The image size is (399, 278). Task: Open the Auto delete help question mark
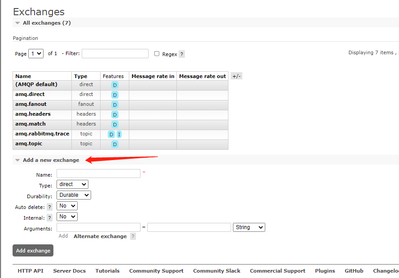(50, 207)
